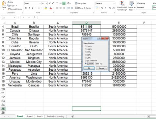Open Alignment dialog launcher
Viewport: 156px width, 119px height.
[x=93, y=13]
